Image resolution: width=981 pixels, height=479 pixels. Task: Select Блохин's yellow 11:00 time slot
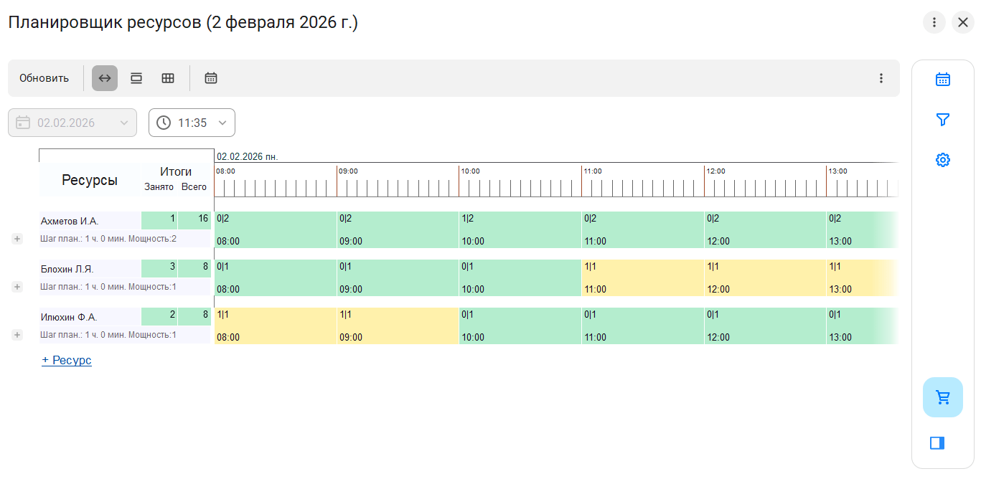[642, 278]
